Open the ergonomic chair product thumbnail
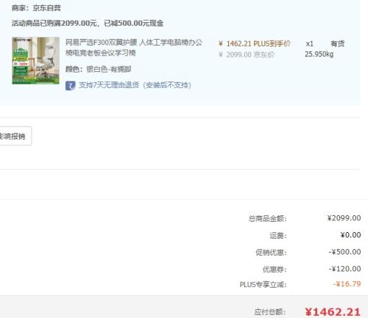This screenshot has width=368, height=318. pyautogui.click(x=35, y=60)
